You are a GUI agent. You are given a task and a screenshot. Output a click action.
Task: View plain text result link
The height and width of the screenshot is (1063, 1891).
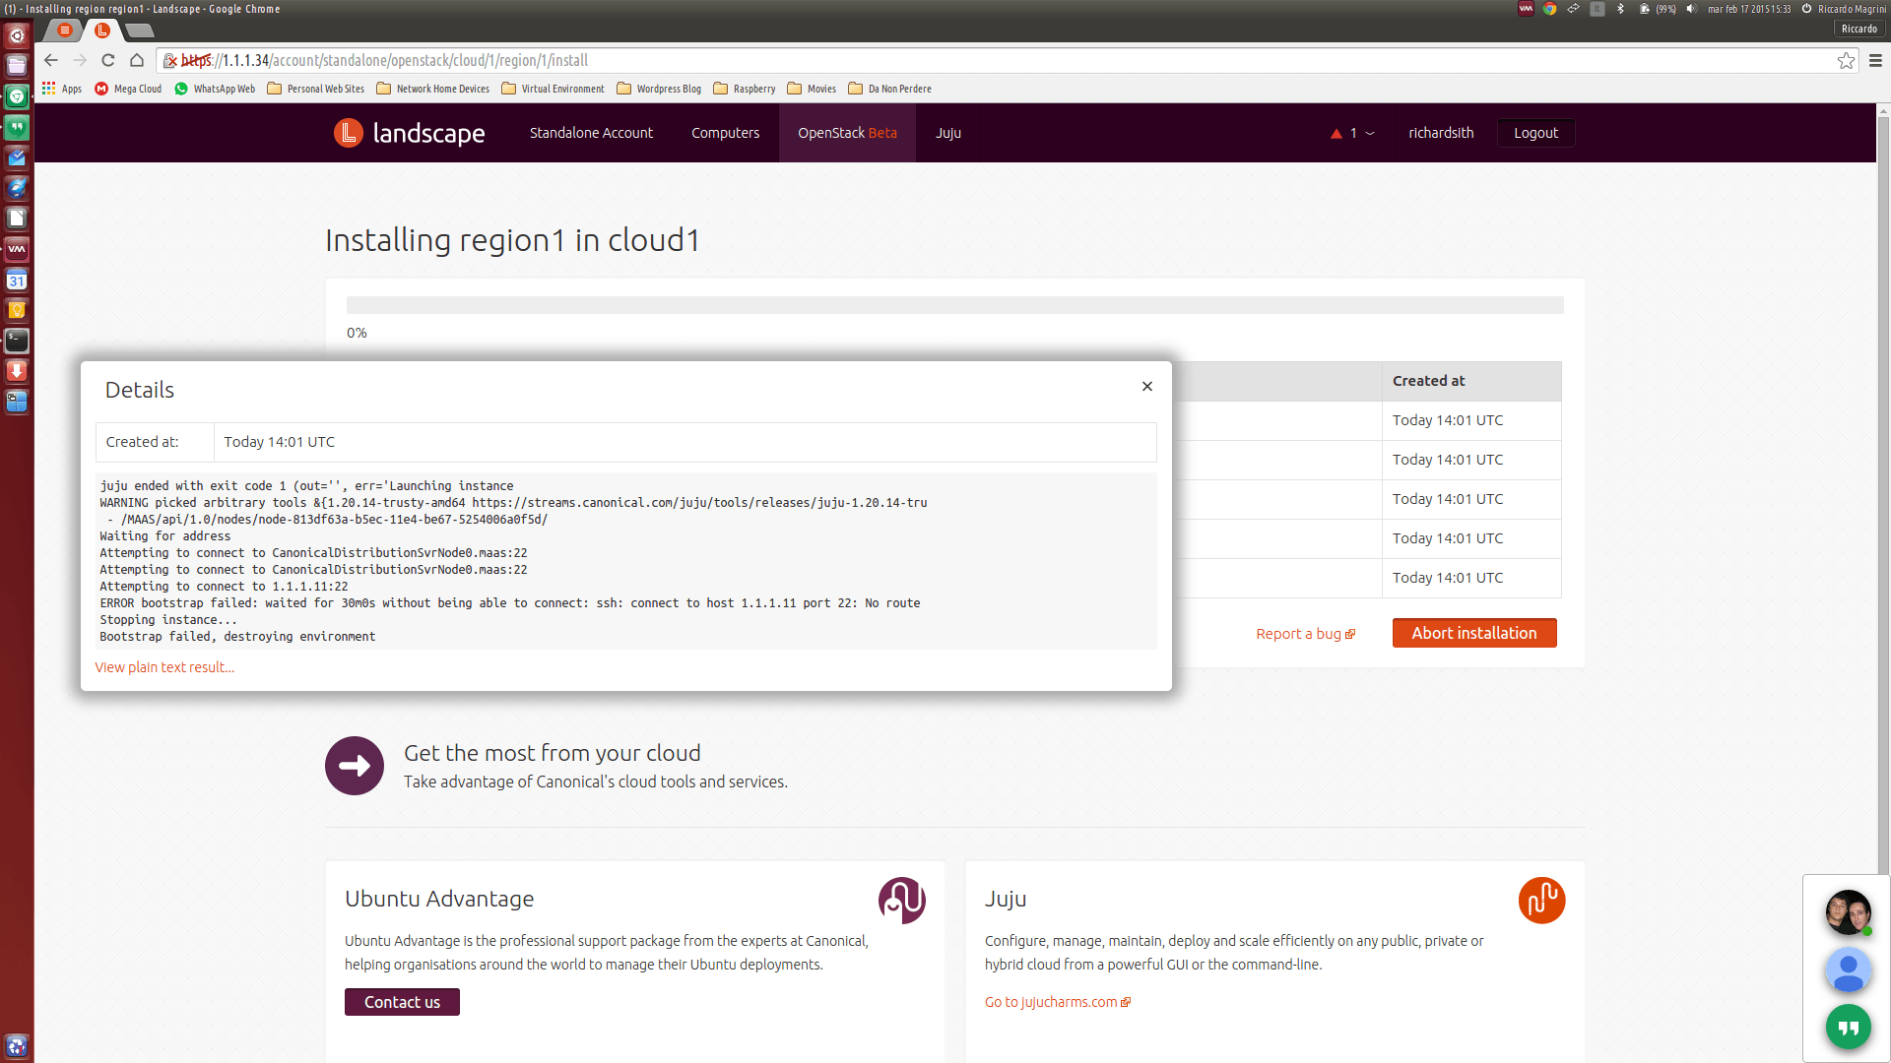[x=163, y=665]
